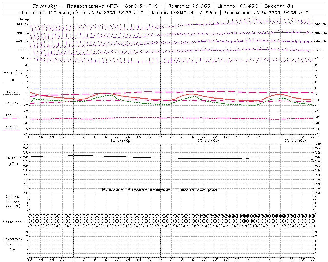Click the "2м" temperature legend entry
The width and height of the screenshot is (328, 262).
tap(12, 80)
